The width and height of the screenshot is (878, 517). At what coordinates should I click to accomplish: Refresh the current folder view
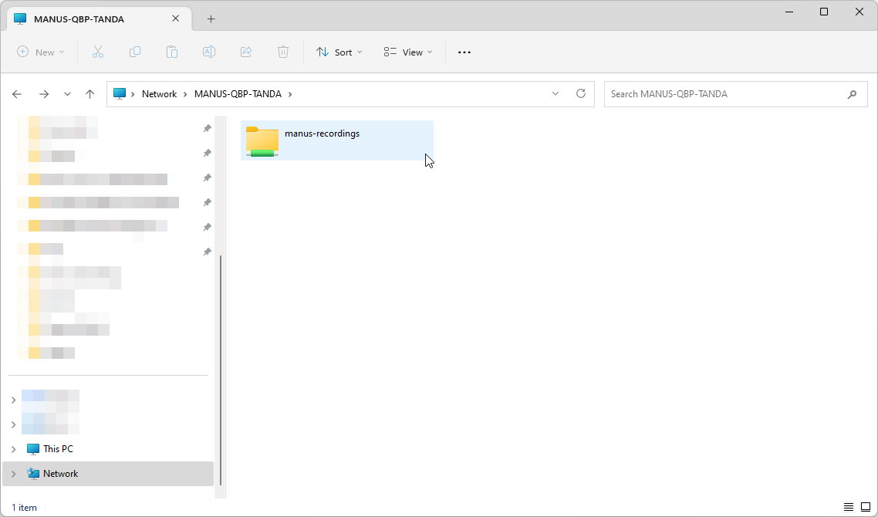point(581,94)
